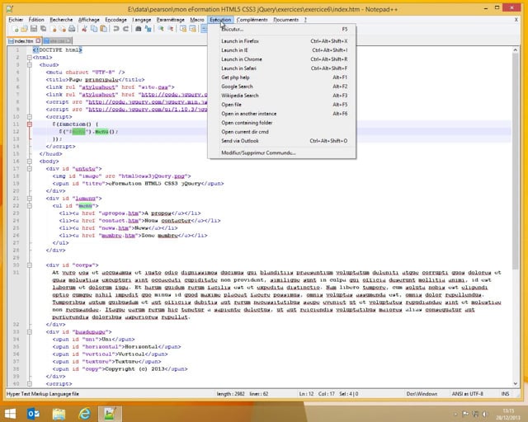Click the Notepad++ taskbar icon
528x422 pixels.
click(x=110, y=414)
